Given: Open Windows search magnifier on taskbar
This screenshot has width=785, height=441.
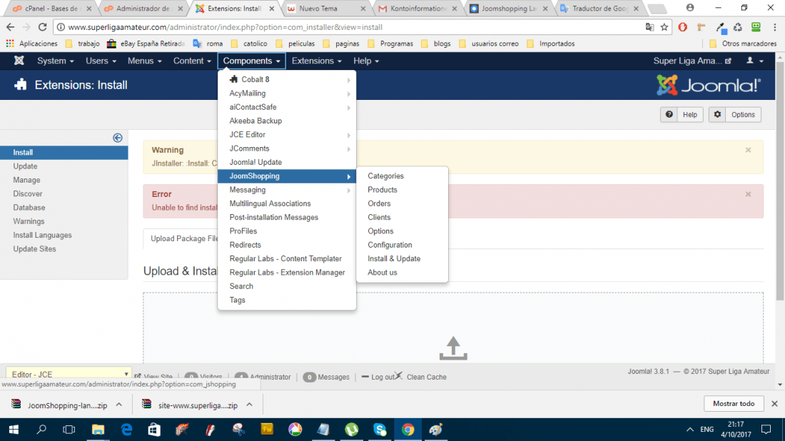Looking at the screenshot, I should (x=41, y=430).
